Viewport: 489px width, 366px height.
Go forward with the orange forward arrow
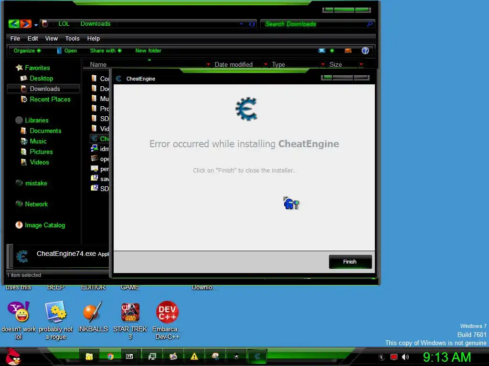(x=26, y=24)
